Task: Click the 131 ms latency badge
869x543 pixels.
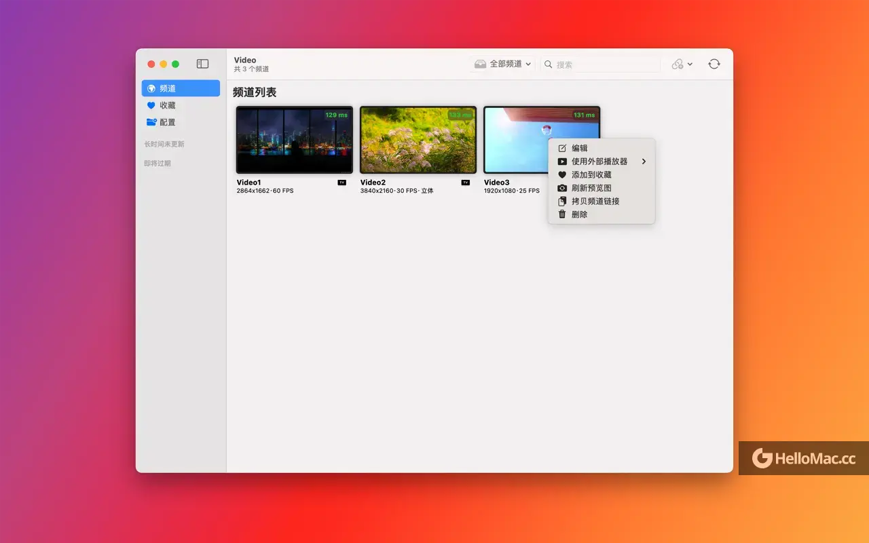Action: (x=584, y=115)
